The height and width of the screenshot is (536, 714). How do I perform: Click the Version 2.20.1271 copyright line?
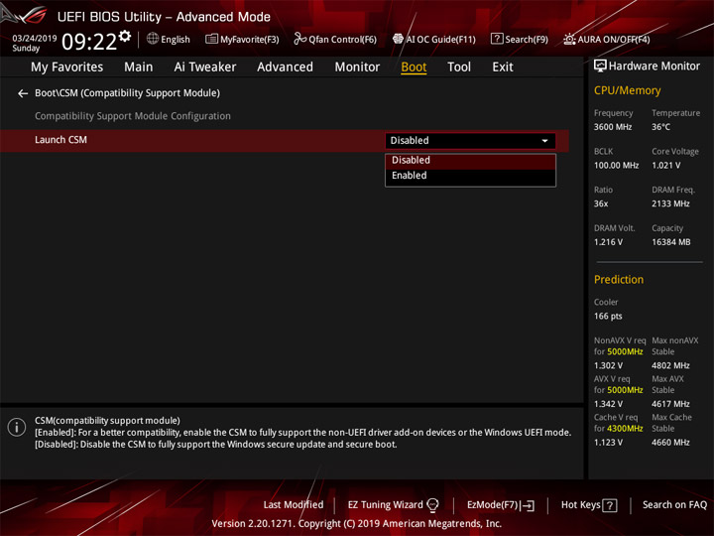pos(356,524)
